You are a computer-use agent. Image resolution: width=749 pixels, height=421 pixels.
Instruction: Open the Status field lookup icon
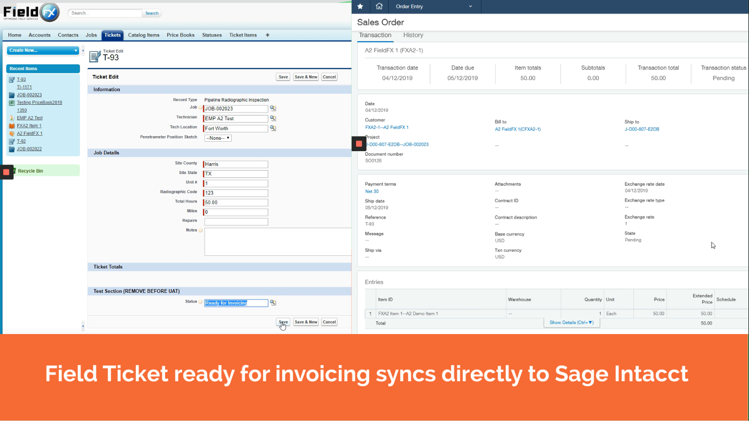pyautogui.click(x=273, y=303)
